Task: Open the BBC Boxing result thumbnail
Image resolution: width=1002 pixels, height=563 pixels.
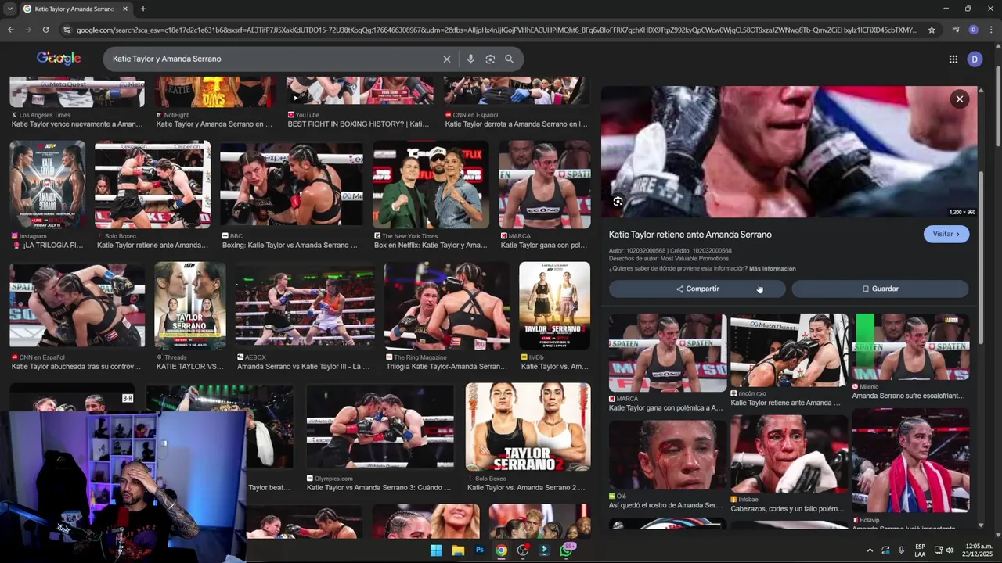Action: [291, 185]
